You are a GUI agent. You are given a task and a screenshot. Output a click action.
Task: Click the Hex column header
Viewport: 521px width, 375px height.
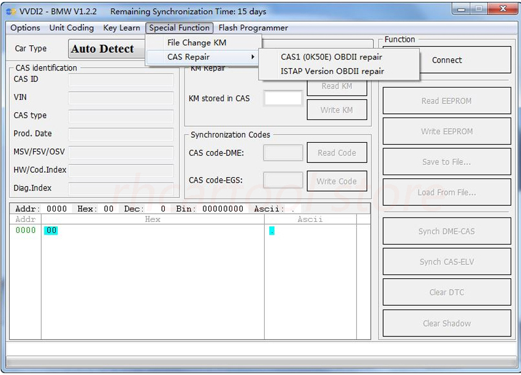pos(153,219)
